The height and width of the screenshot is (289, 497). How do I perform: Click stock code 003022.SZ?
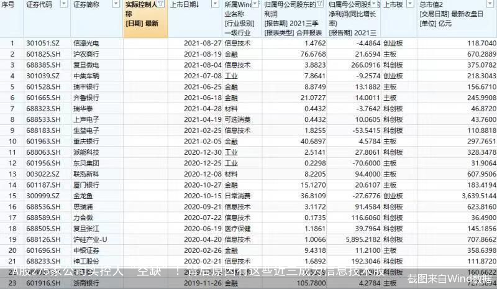[43, 174]
